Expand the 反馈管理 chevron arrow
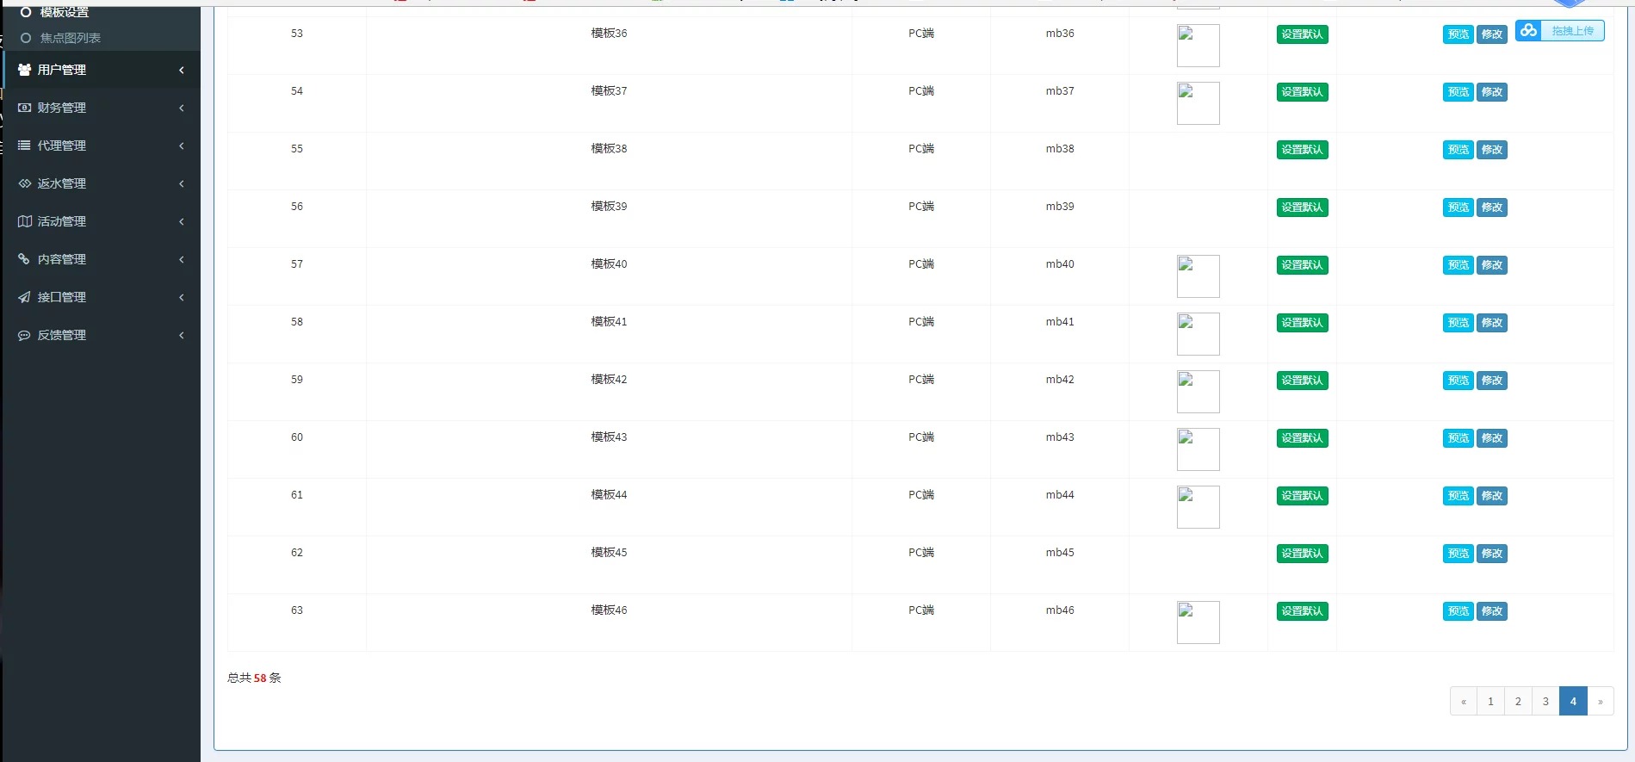1635x762 pixels. pyautogui.click(x=182, y=335)
